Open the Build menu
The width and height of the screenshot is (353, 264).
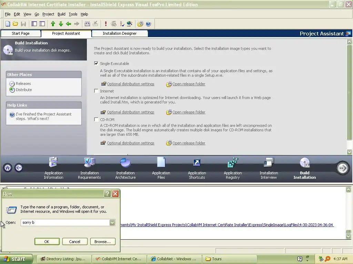click(x=61, y=14)
